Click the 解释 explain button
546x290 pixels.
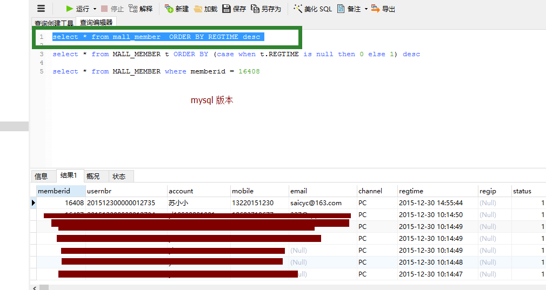coord(141,9)
